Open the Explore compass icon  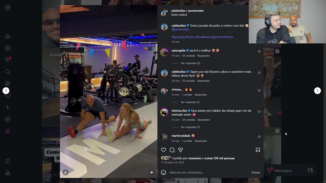click(x=8, y=83)
